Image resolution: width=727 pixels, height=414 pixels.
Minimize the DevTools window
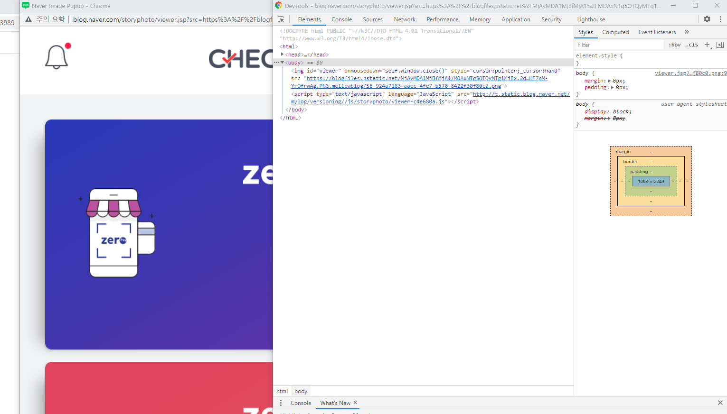[673, 5]
